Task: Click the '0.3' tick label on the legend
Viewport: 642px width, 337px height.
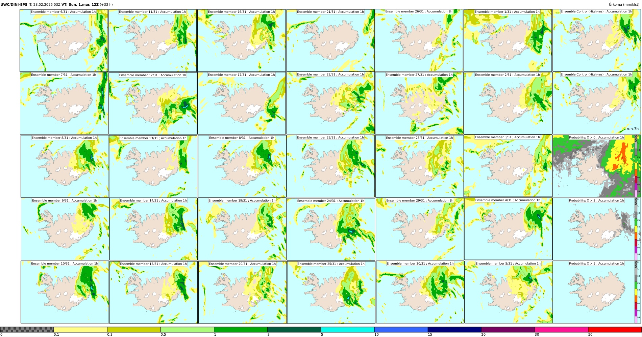Action: (110, 335)
